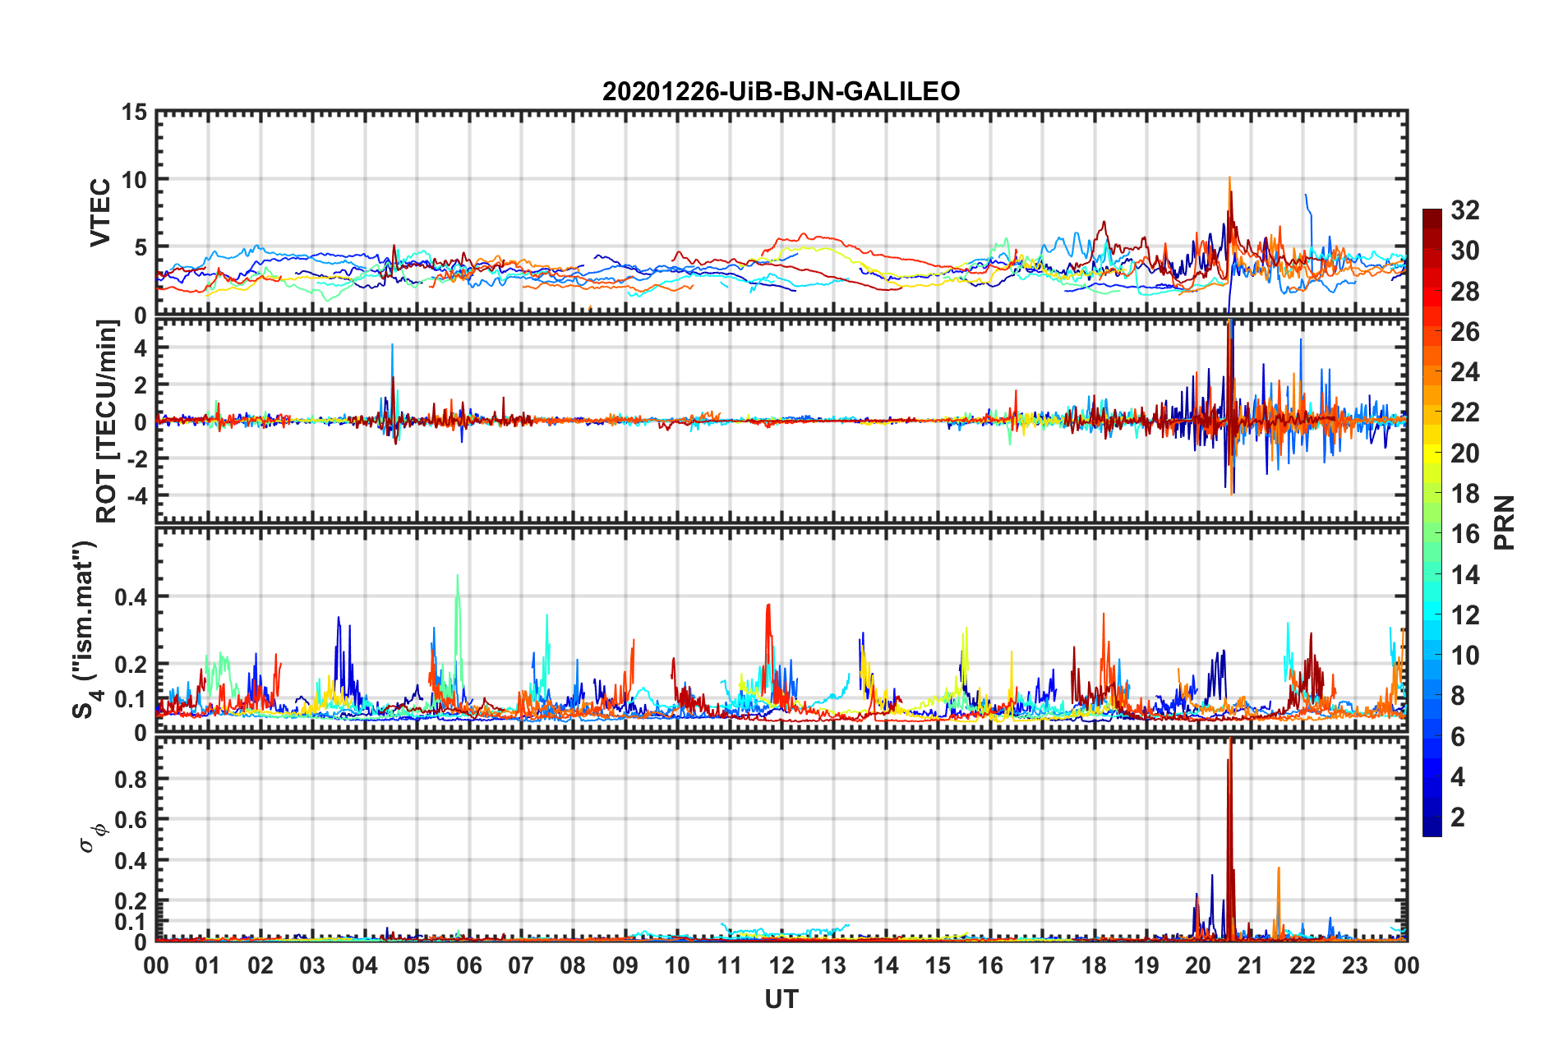The image size is (1563, 1045).
Task: Click S4 axis tick label 0.4
Action: click(131, 597)
